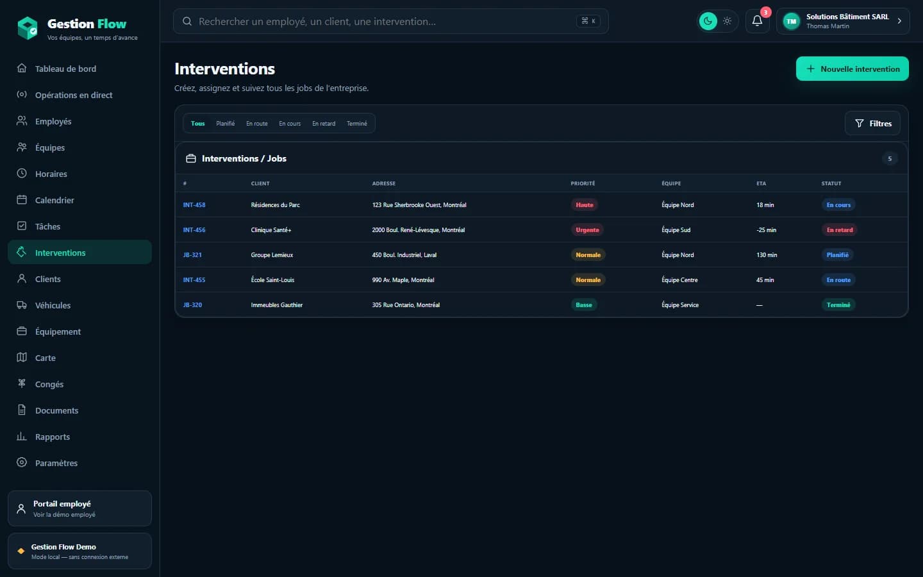Viewport: 923px width, 577px height.
Task: Click the Véhicules truck icon
Action: 22,305
